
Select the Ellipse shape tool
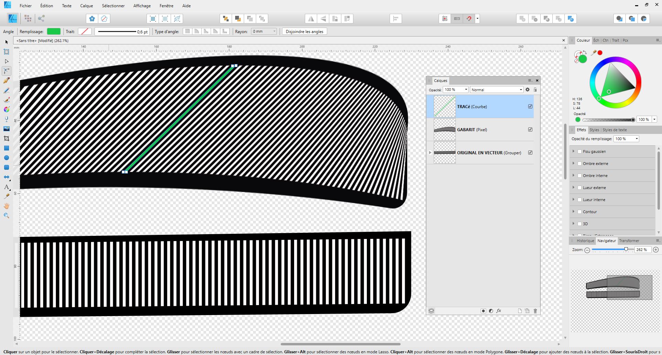(6, 158)
